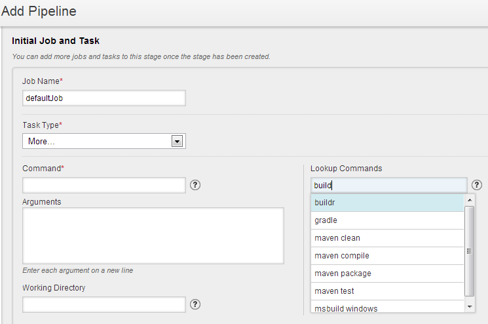Focus the Command text field
Viewport: 488px width, 324px height.
[x=103, y=185]
